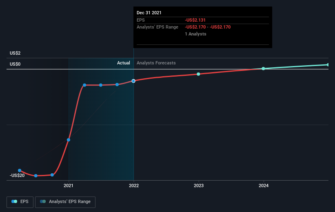Click the earliest EPS data point near -US$20

point(20,170)
